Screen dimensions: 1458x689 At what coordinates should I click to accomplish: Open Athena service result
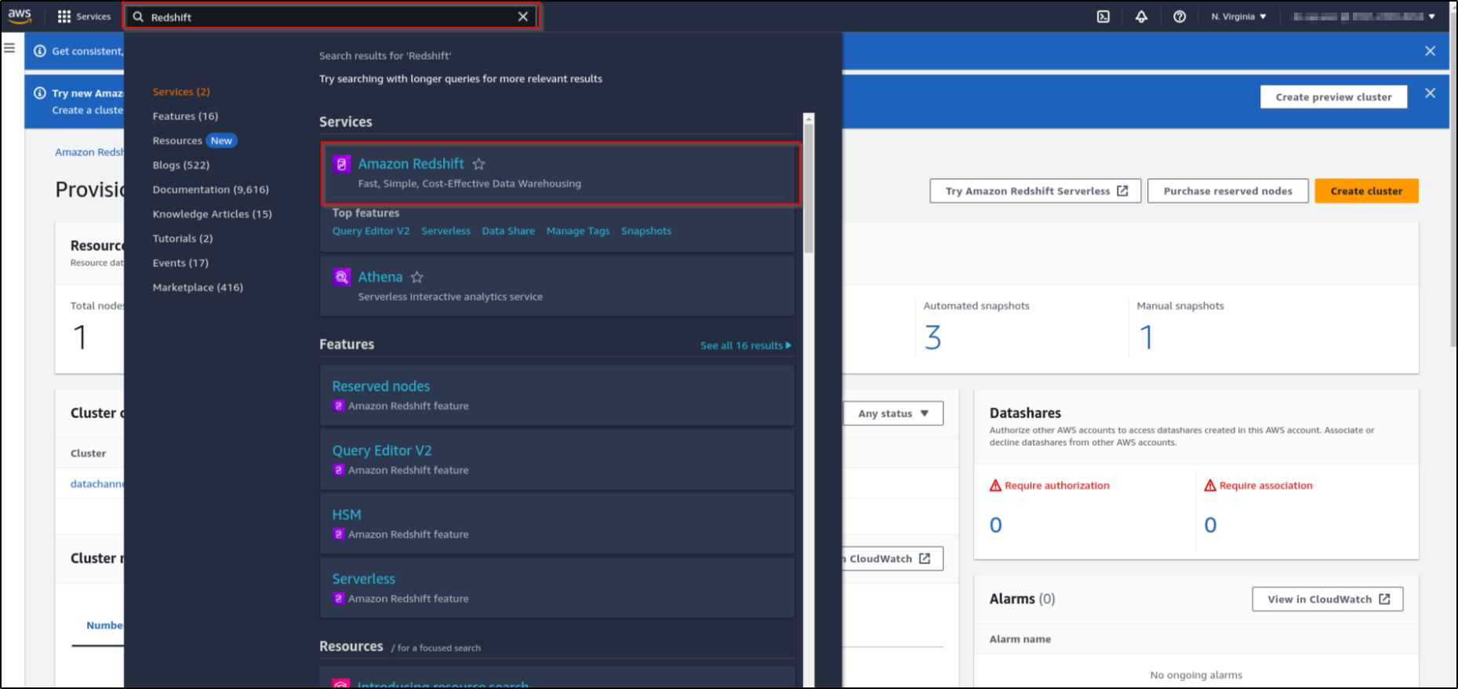pyautogui.click(x=380, y=277)
